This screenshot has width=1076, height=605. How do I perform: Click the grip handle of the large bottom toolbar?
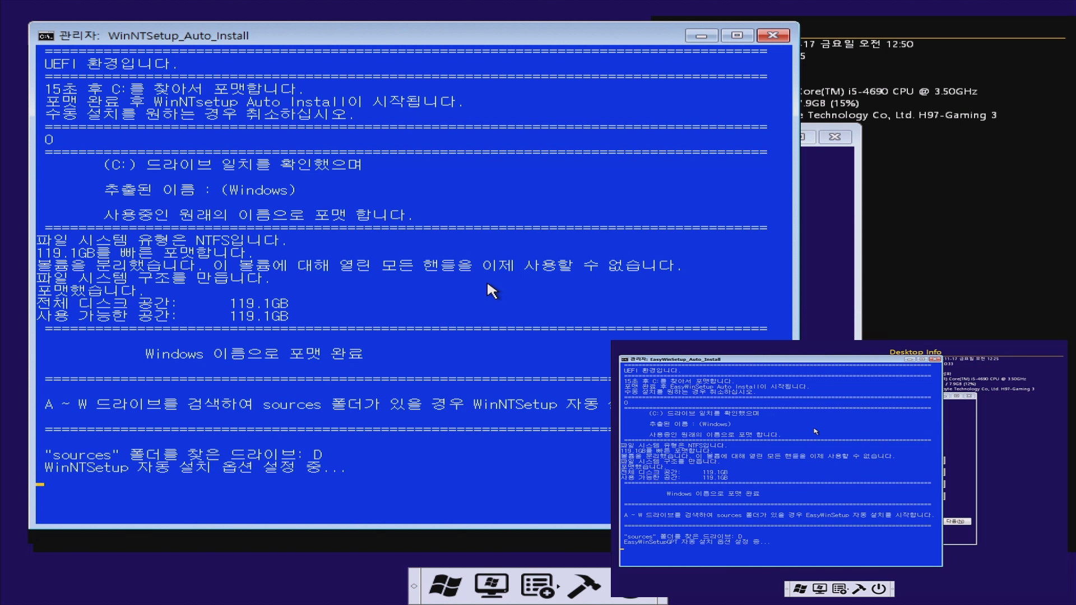pos(414,586)
